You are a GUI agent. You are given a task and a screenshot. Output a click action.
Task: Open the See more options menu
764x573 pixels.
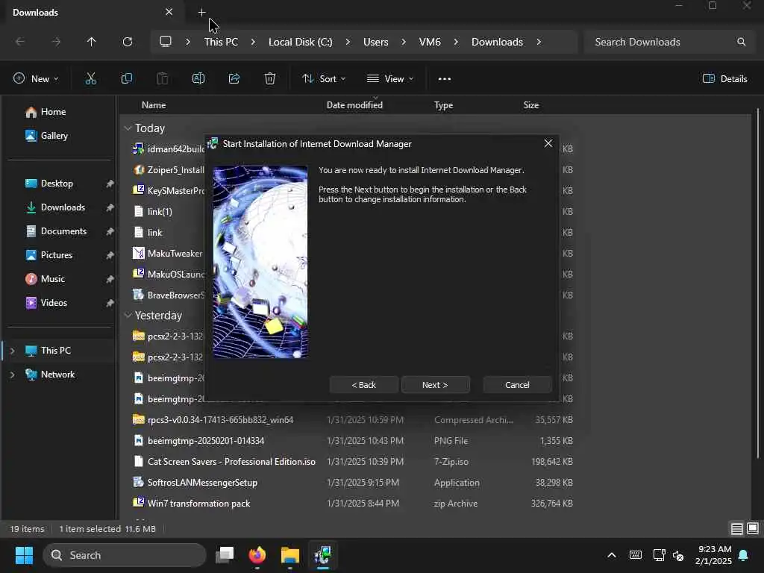coord(445,78)
